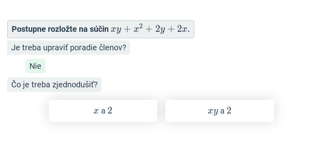Click the 2x term in the expression
Image resolution: width=322 pixels, height=161 pixels.
coord(182,29)
